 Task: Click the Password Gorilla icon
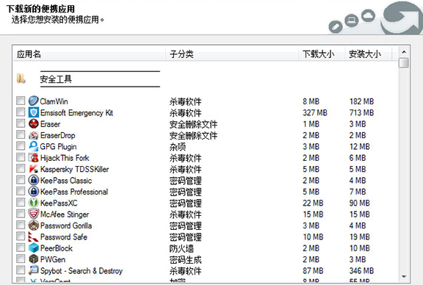point(34,226)
